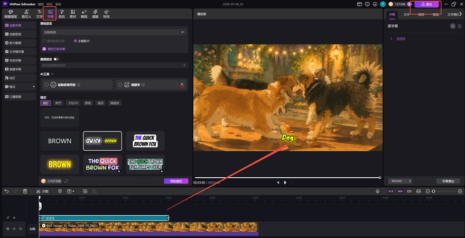Open the user account avatar T

coord(383,4)
